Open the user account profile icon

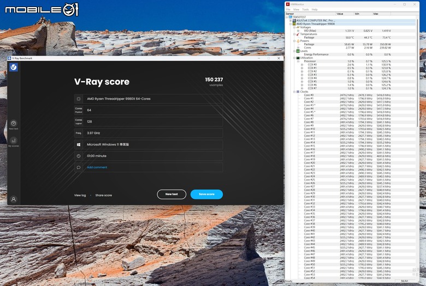[x=14, y=199]
